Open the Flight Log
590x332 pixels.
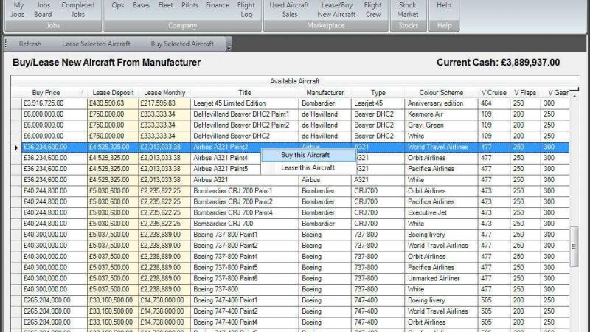246,10
